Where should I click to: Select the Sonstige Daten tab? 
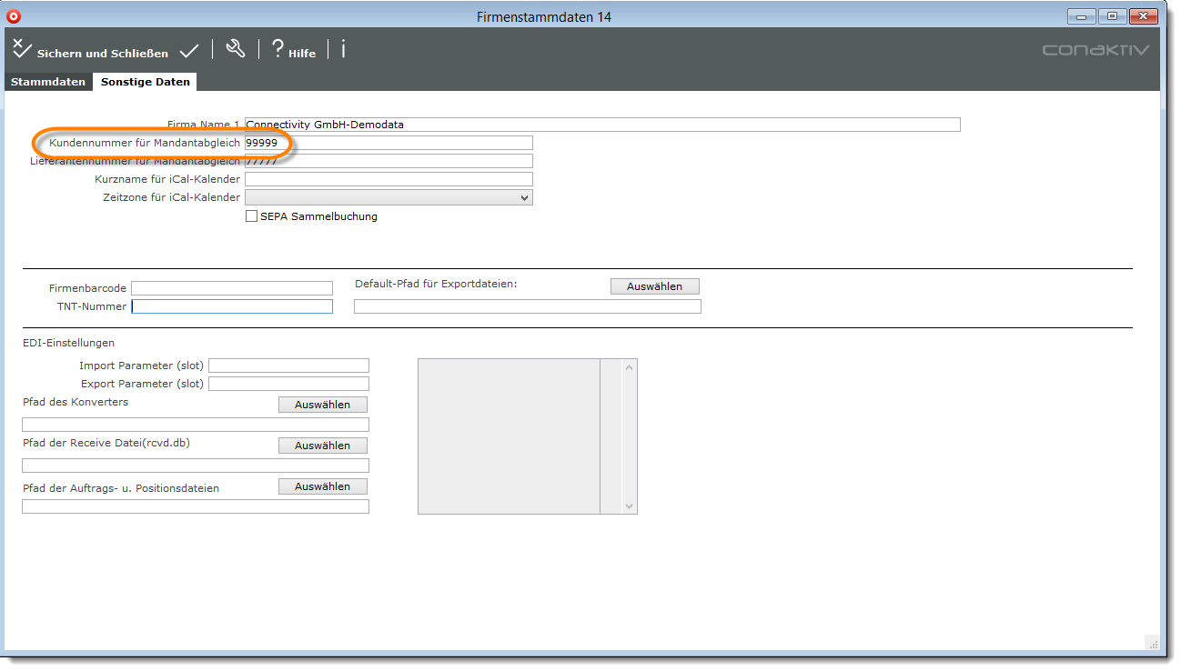(146, 82)
